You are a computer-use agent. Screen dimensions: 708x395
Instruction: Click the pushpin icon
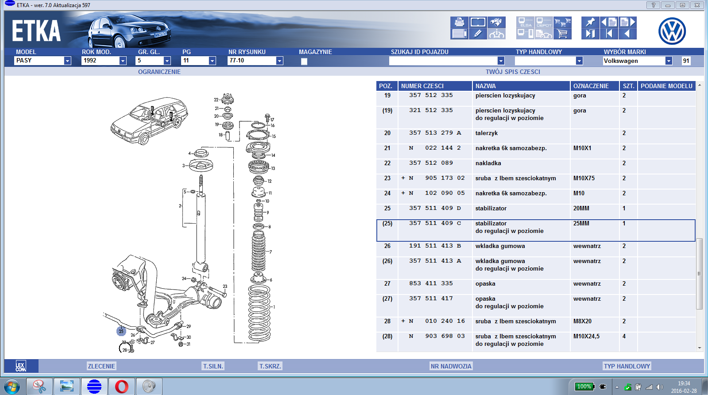[590, 22]
